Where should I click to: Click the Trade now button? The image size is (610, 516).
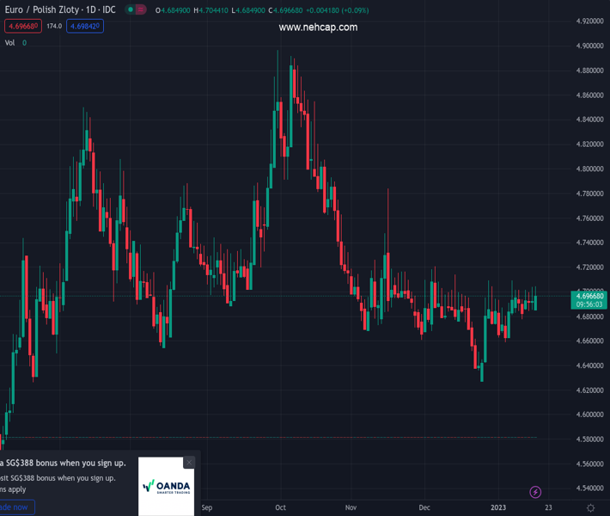pos(15,507)
